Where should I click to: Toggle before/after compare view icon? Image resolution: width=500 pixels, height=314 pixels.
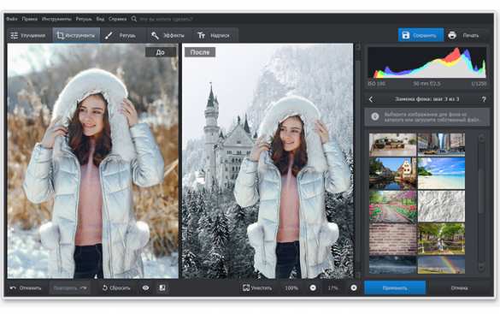point(162,287)
